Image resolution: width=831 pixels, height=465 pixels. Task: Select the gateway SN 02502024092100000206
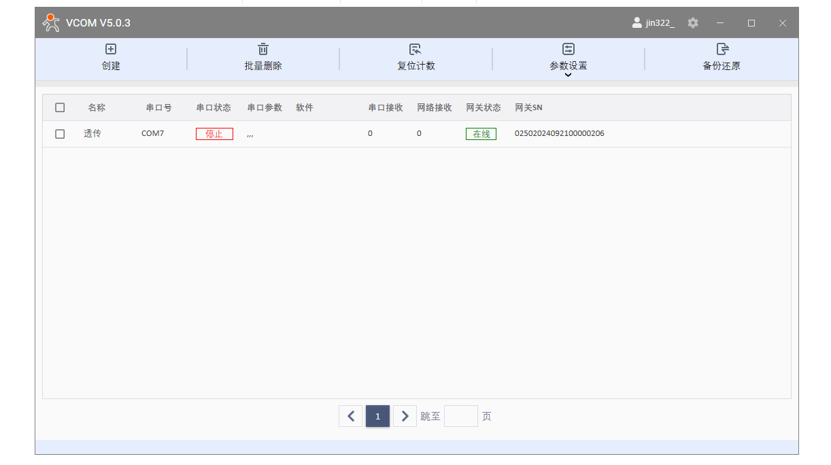(559, 134)
